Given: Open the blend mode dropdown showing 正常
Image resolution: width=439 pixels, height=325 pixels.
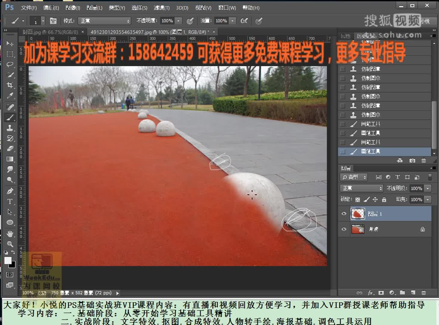Looking at the screenshot, I should (361, 188).
